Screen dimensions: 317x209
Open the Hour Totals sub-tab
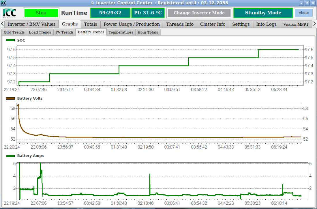148,32
